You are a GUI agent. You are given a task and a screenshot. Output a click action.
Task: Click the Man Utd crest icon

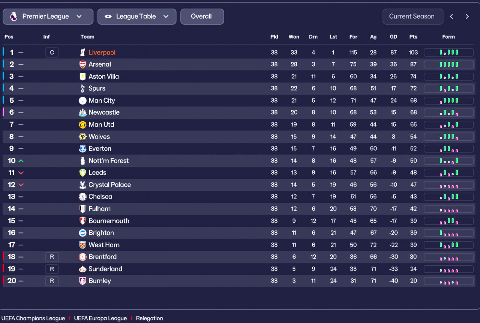click(x=82, y=124)
